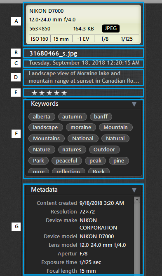Choose the "Outdoor" keyword tag
The image size is (162, 276).
[104, 150]
